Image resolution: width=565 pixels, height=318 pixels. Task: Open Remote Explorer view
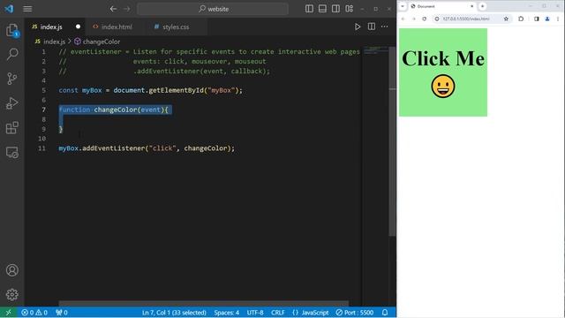11,152
